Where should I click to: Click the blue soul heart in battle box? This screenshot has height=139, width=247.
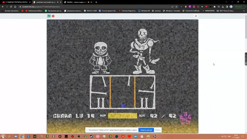pos(123,105)
